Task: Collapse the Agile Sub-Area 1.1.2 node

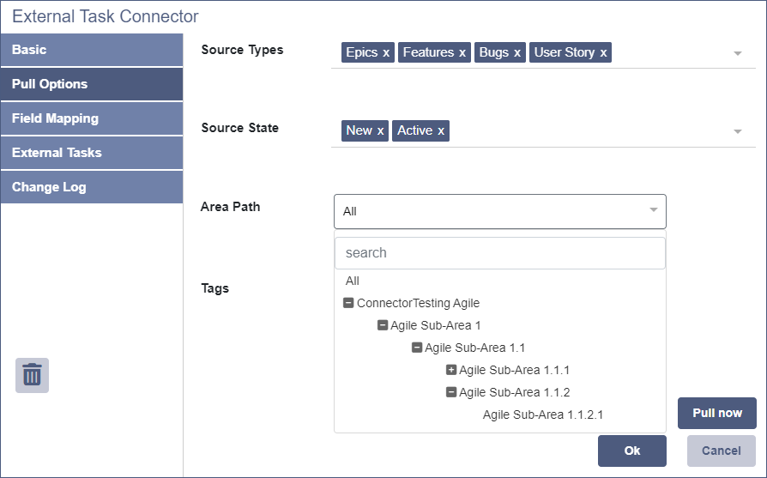Action: (451, 392)
